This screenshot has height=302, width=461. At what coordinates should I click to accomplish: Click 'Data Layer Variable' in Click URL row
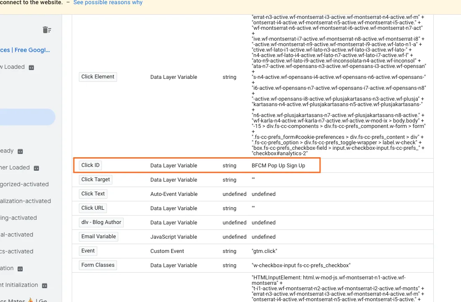pyautogui.click(x=174, y=208)
